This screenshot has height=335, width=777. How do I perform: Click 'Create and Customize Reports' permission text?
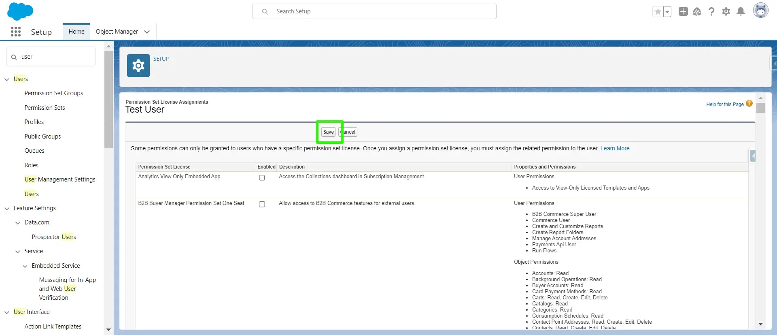567,226
